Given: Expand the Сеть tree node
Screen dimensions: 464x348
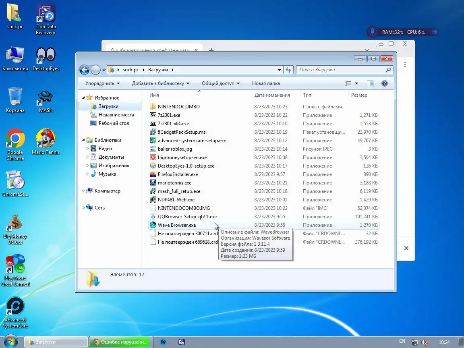Looking at the screenshot, I should point(83,208).
